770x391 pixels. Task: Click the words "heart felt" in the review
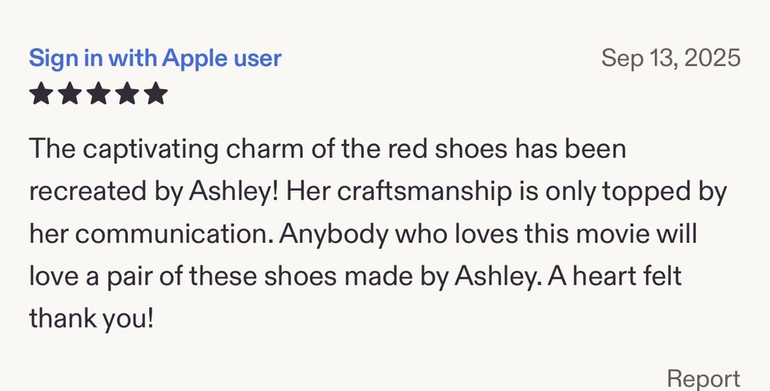(621, 277)
